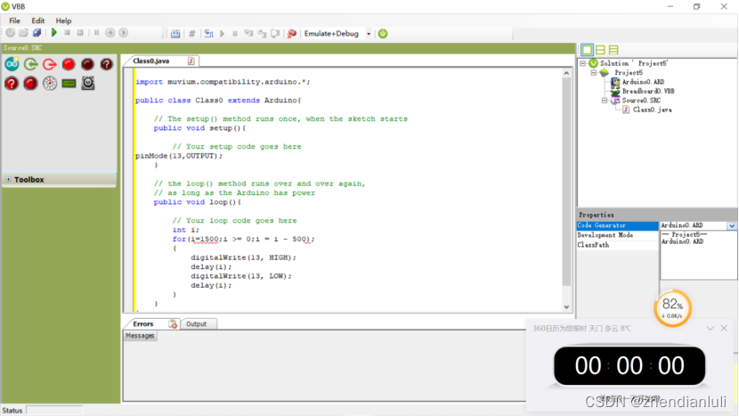Select the bright red LED toolbox component
Screen dimensions: 739x416
[x=69, y=64]
